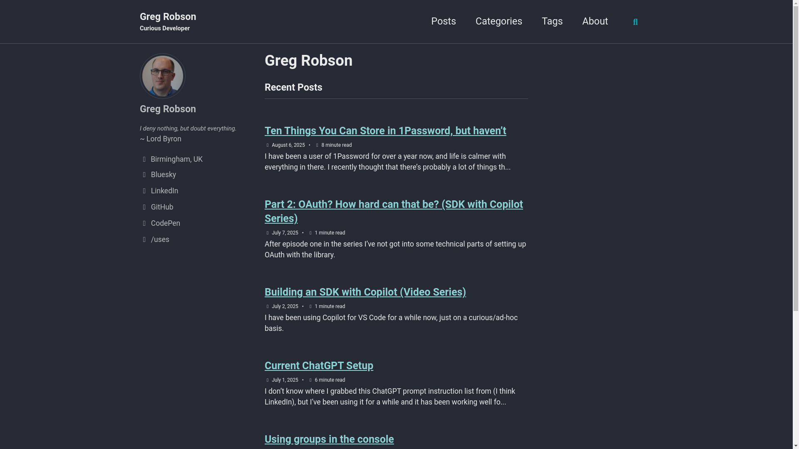Click the August 6, 2025 date
Image resolution: width=799 pixels, height=449 pixels.
click(x=288, y=145)
